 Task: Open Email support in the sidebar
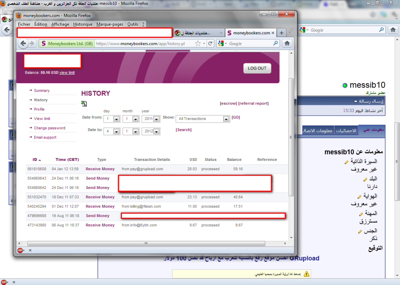click(x=45, y=137)
